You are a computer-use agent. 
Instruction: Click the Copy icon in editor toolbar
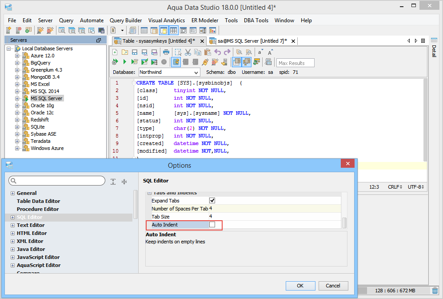click(x=198, y=52)
